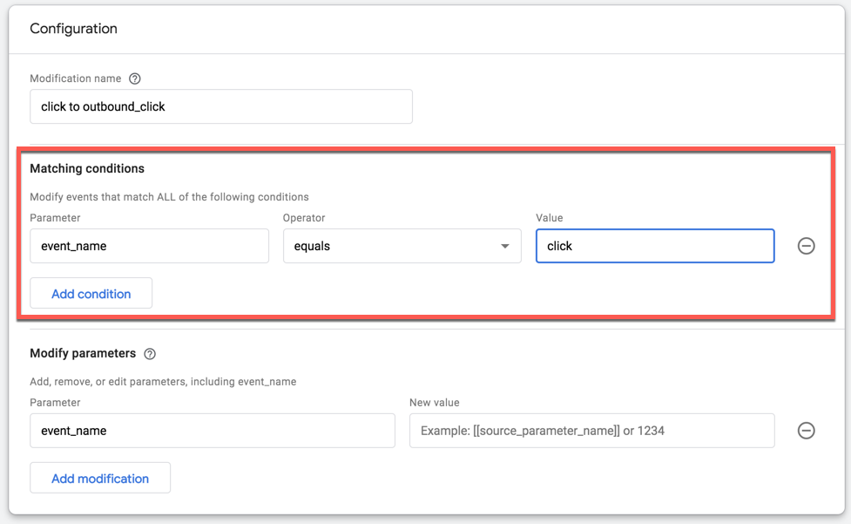This screenshot has height=524, width=851.
Task: Click the Modification name help icon
Action: coord(135,78)
